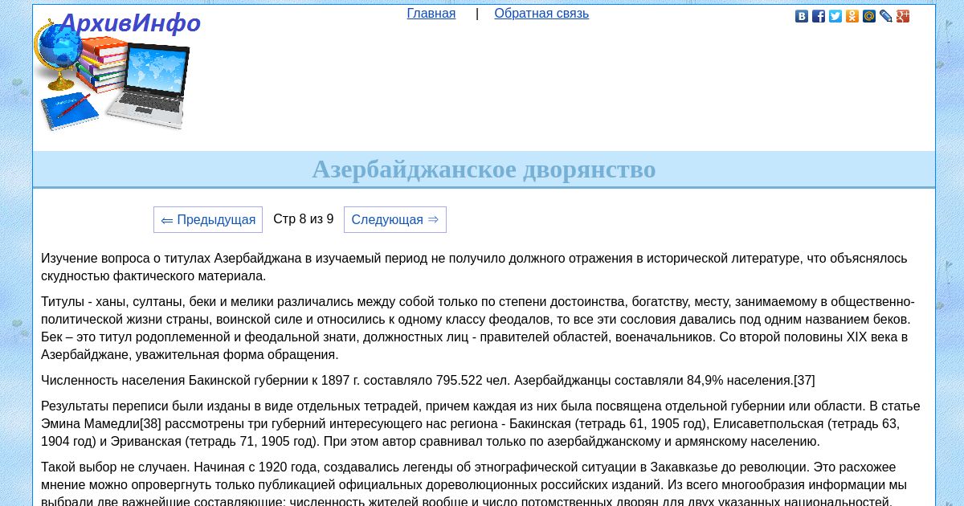This screenshot has width=964, height=506.
Task: Go to Следующая page
Action: pos(395,220)
